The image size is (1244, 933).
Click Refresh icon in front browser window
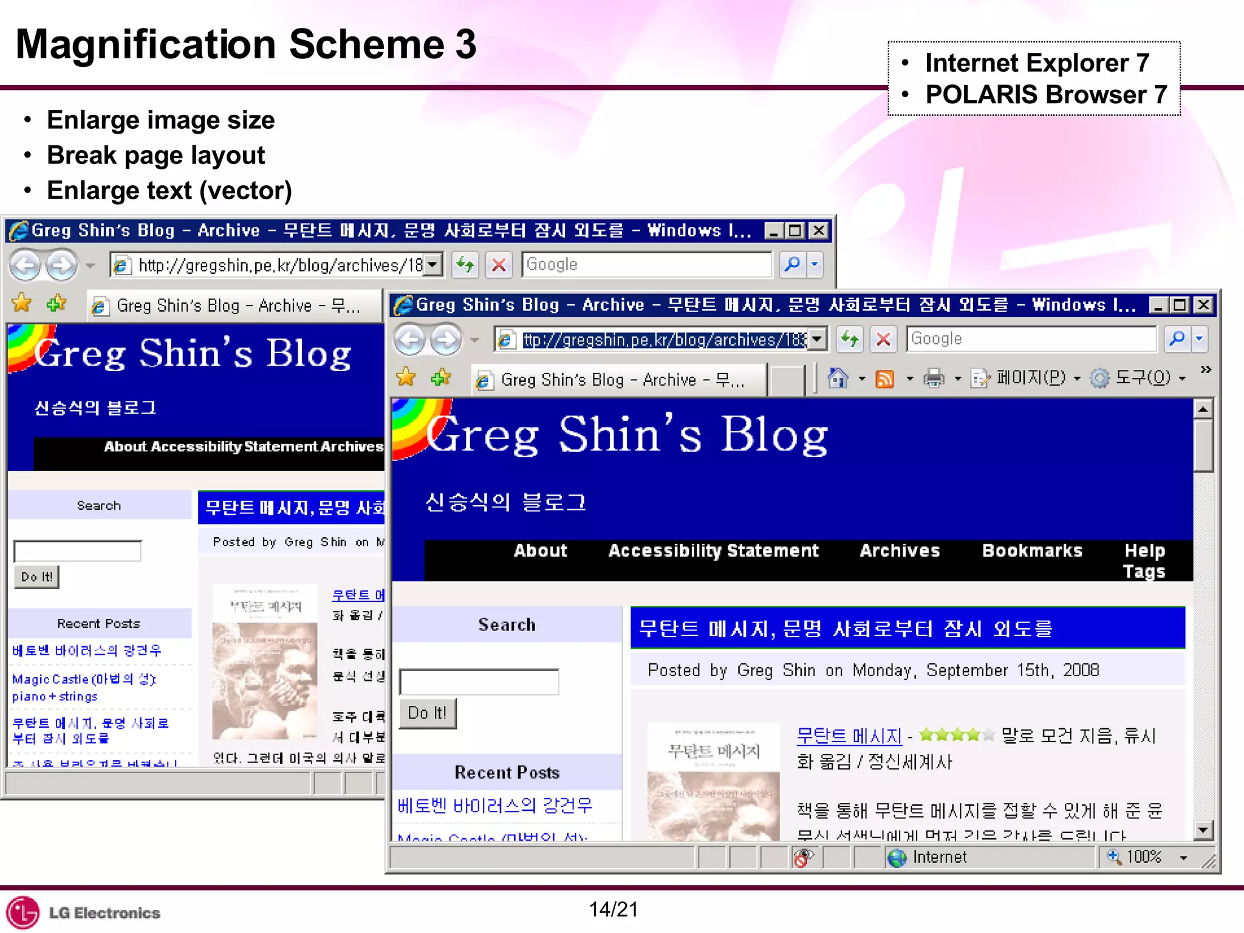point(850,339)
